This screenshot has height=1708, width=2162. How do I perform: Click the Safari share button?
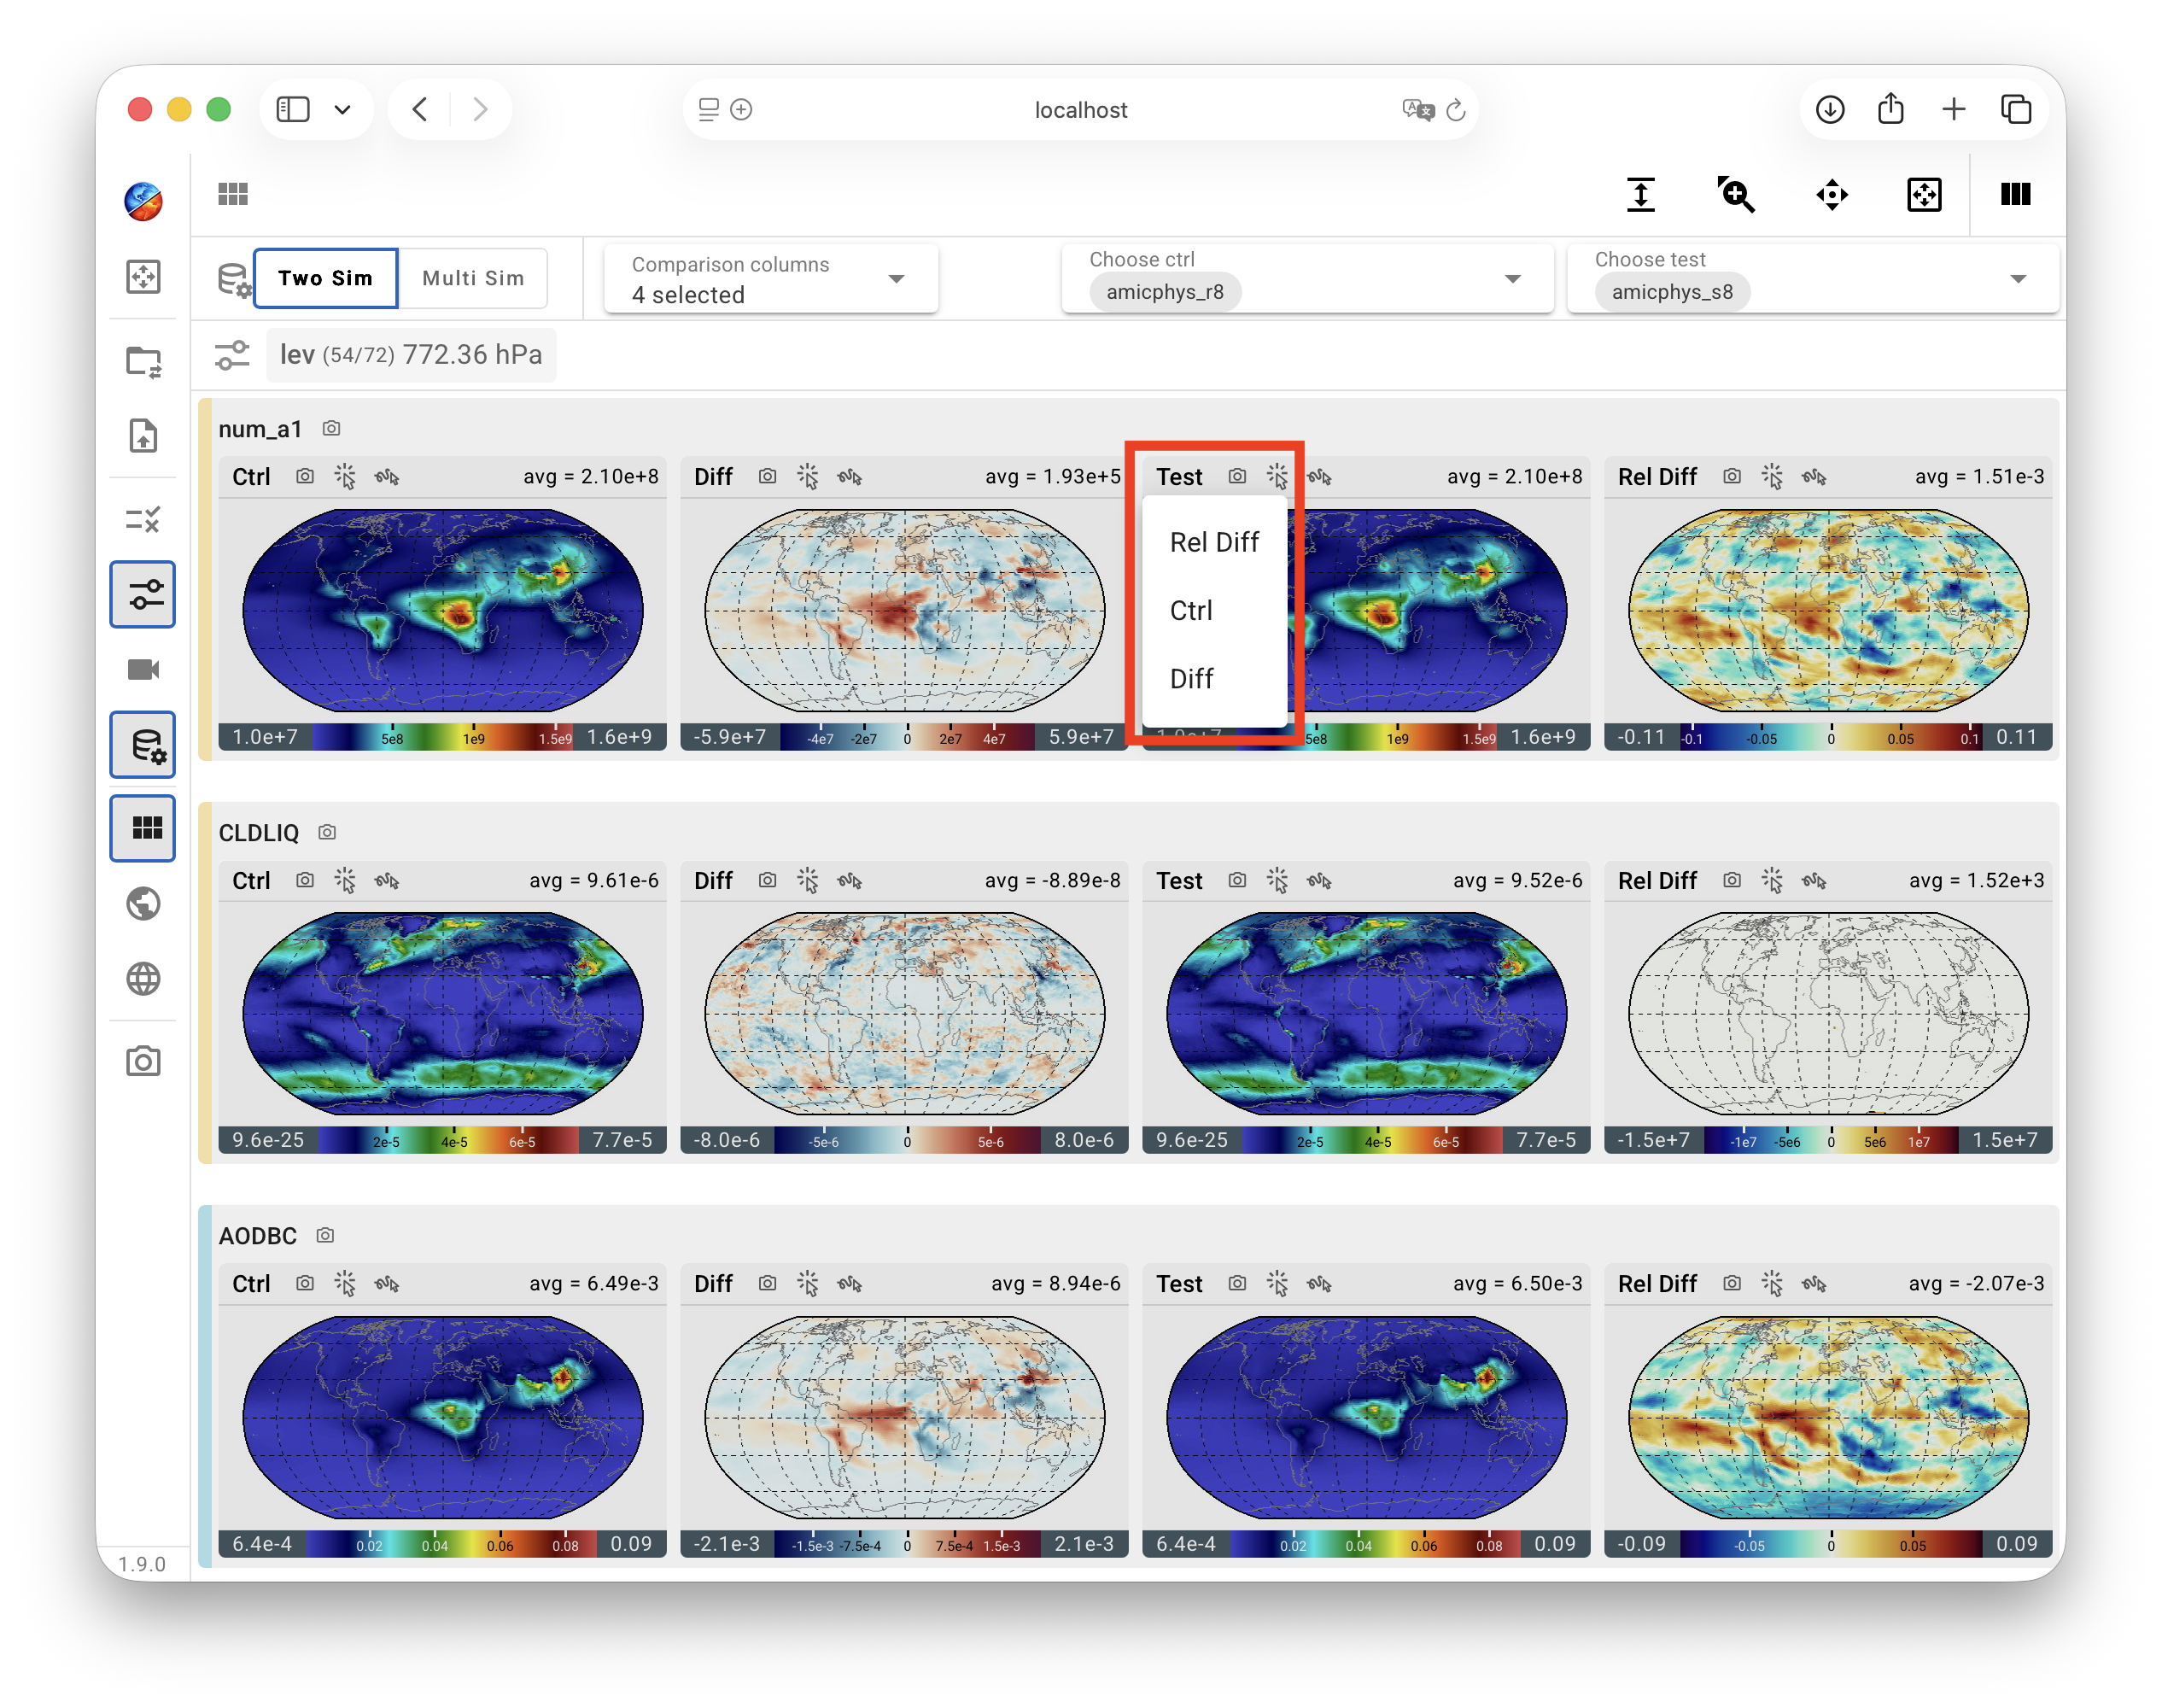point(1890,109)
